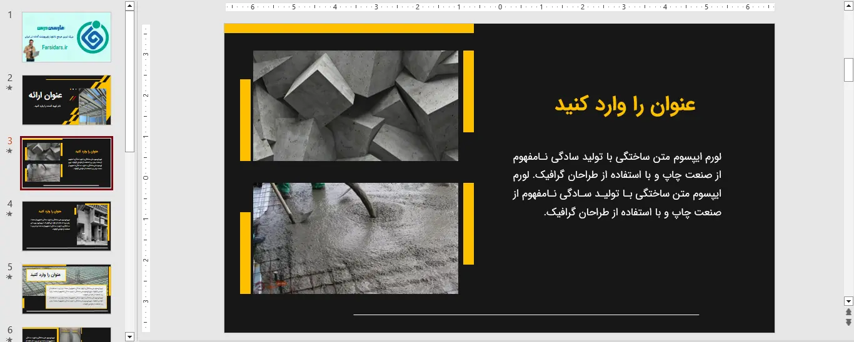Click the horizontal ruler above the slide
The height and width of the screenshot is (342, 854).
click(x=500, y=7)
